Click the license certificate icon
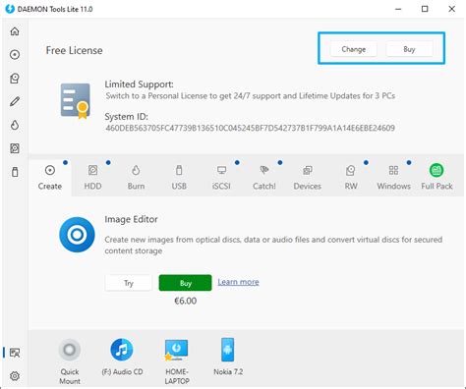Viewport: 466px width, 389px height. 76,101
